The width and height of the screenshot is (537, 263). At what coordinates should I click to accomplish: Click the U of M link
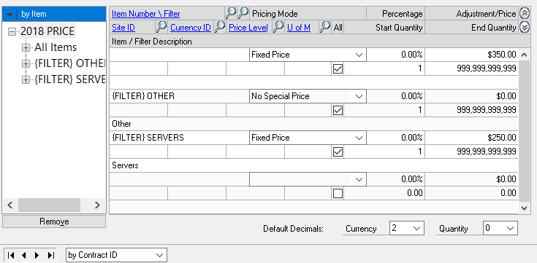click(299, 28)
